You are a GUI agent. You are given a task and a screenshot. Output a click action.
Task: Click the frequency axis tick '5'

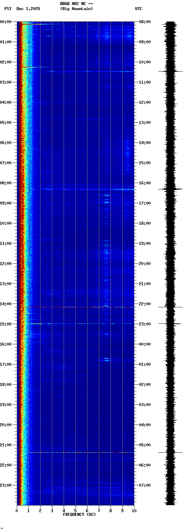[75, 511]
